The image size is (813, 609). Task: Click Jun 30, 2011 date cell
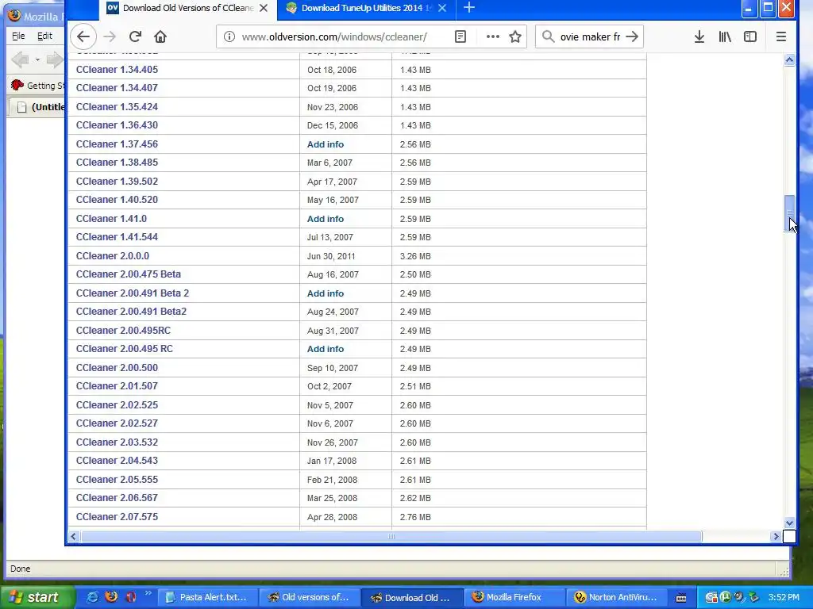331,256
